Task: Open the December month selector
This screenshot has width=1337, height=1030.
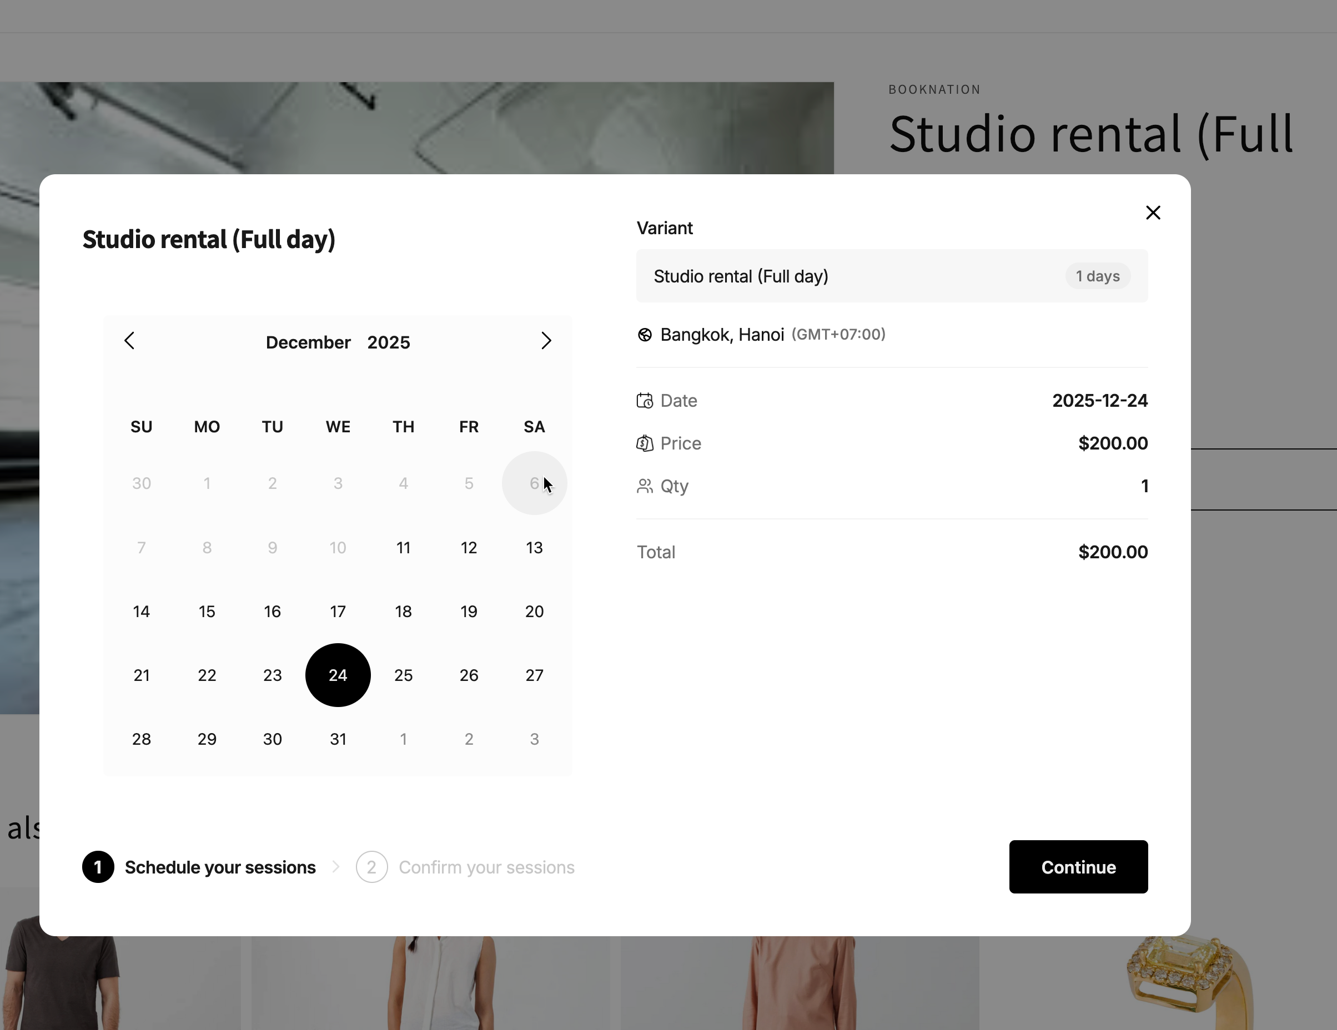Action: [308, 343]
